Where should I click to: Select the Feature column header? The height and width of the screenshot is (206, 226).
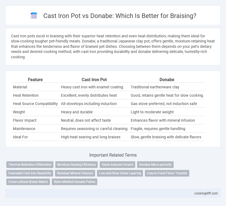pos(35,79)
